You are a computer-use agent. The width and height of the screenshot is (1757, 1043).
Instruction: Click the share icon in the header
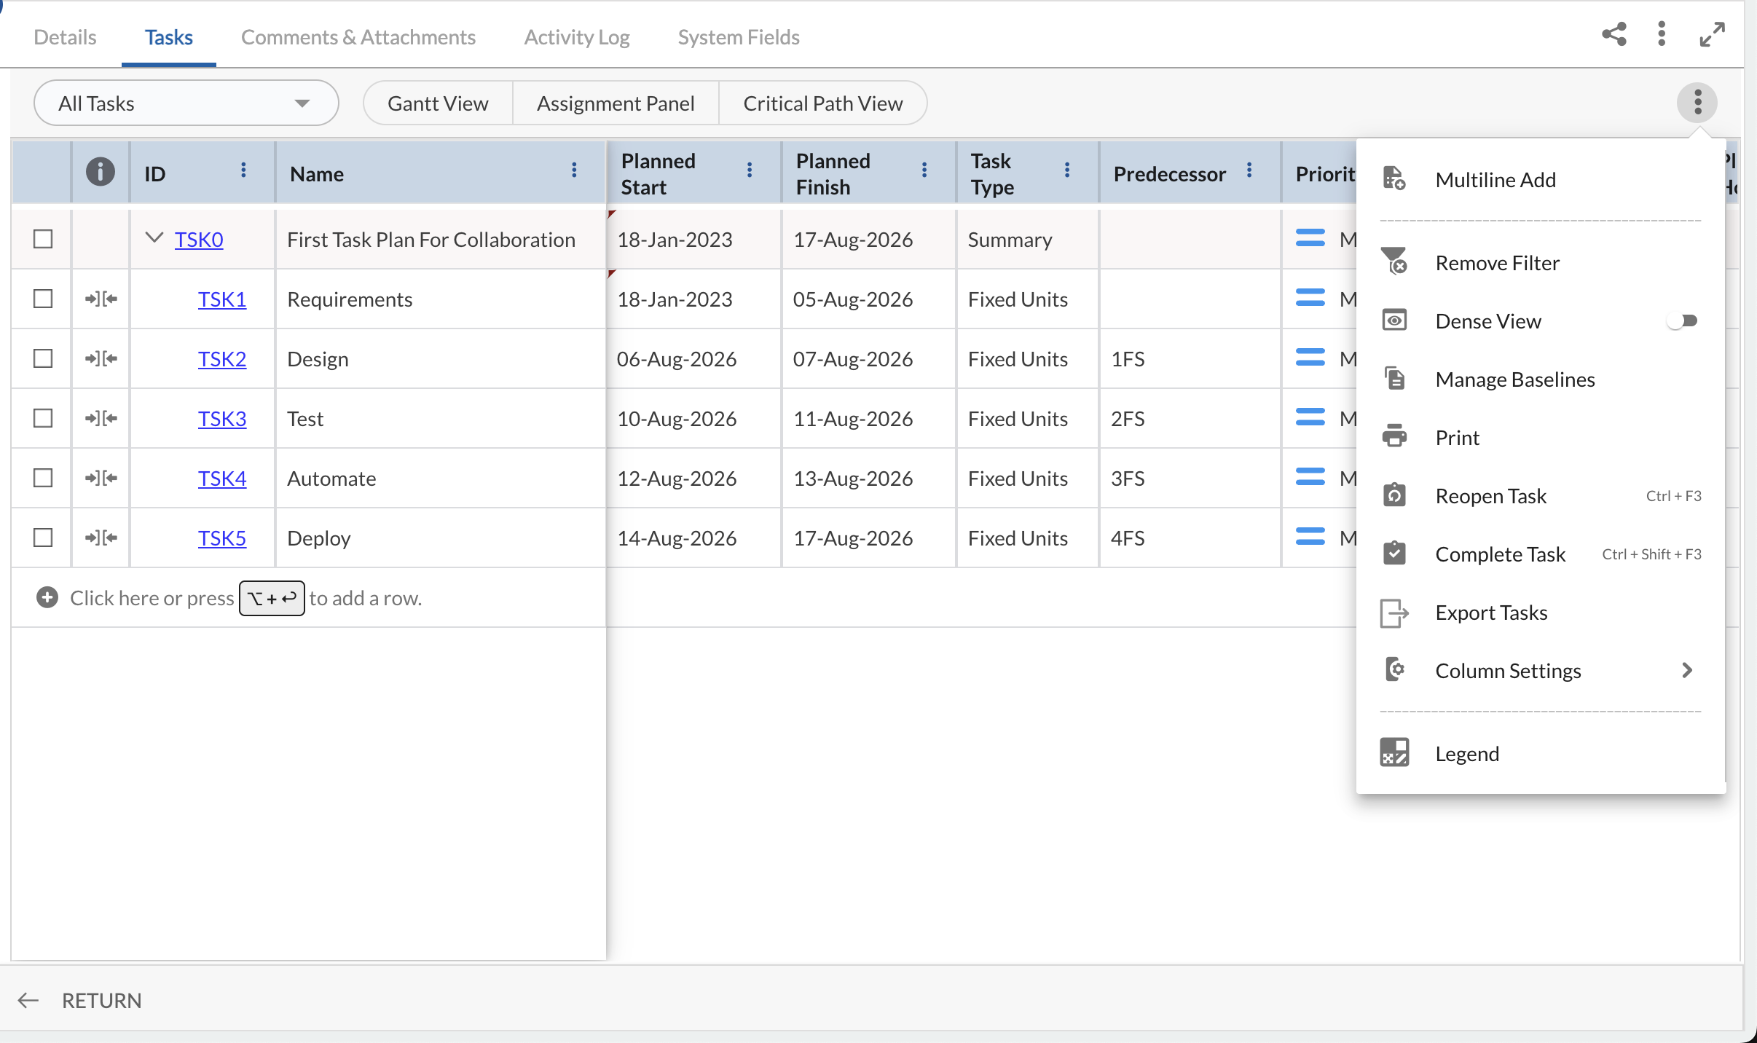pos(1614,34)
